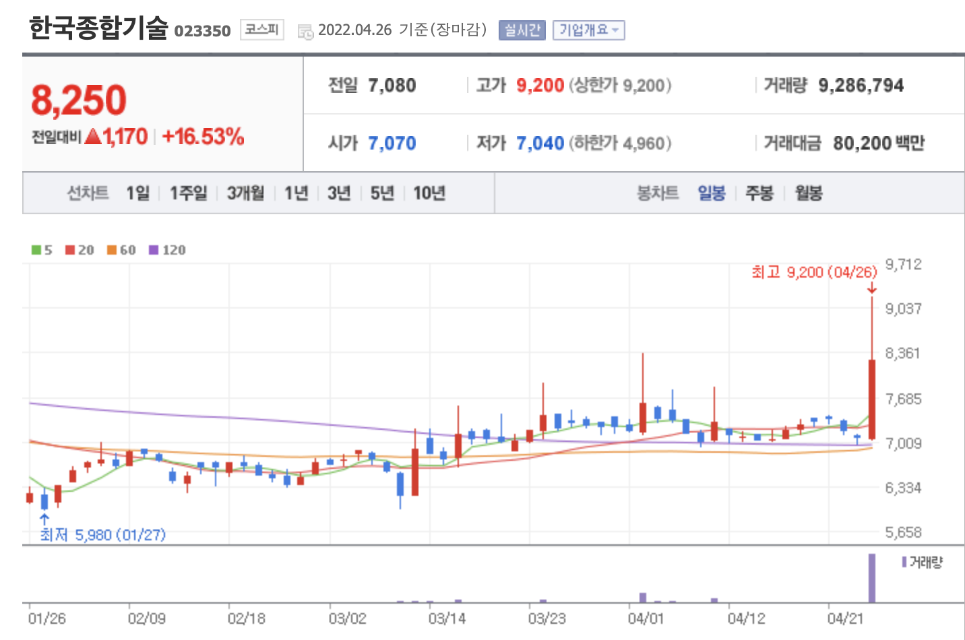Switch to the 월봉 candle chart
The width and height of the screenshot is (965, 640).
809,193
